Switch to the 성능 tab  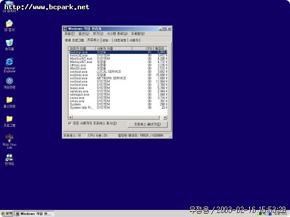[106, 40]
